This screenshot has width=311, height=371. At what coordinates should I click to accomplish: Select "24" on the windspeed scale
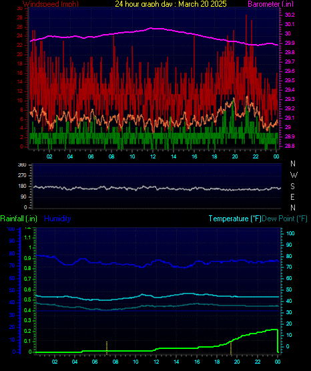pos(20,36)
